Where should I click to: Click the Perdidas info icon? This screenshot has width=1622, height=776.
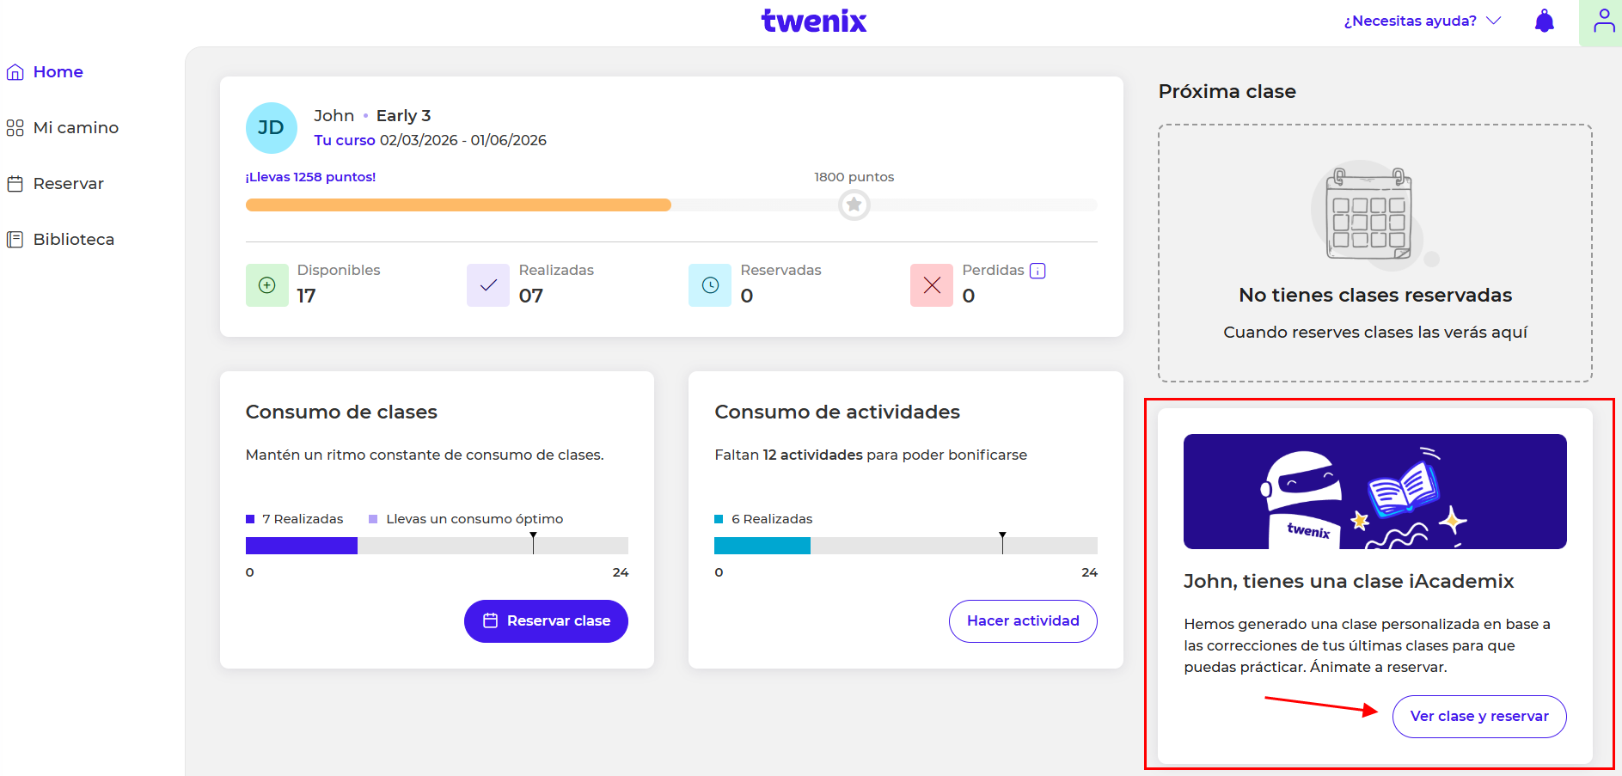point(1037,271)
